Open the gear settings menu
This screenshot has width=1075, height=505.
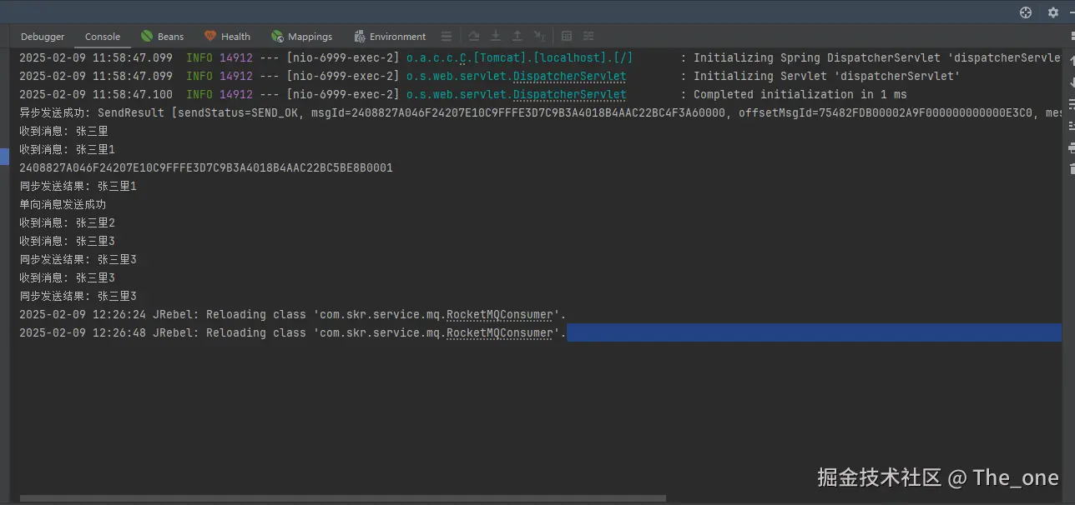click(1053, 12)
